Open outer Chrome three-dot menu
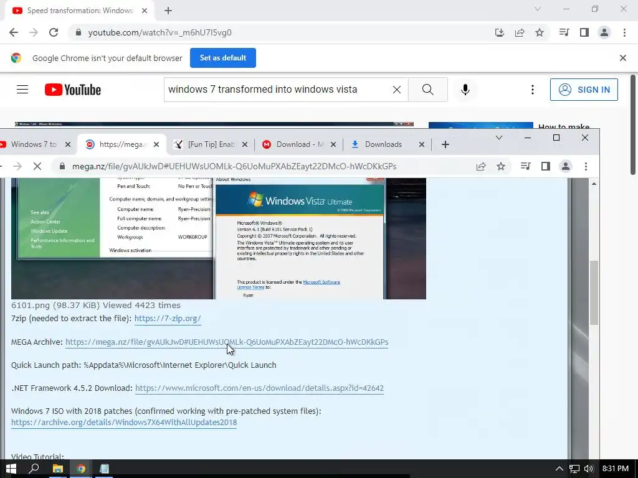Image resolution: width=638 pixels, height=478 pixels. 624,32
